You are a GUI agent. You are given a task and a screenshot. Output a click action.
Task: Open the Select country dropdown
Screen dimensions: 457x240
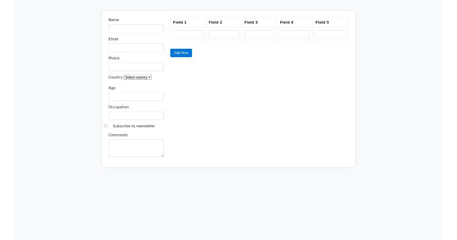pos(137,77)
